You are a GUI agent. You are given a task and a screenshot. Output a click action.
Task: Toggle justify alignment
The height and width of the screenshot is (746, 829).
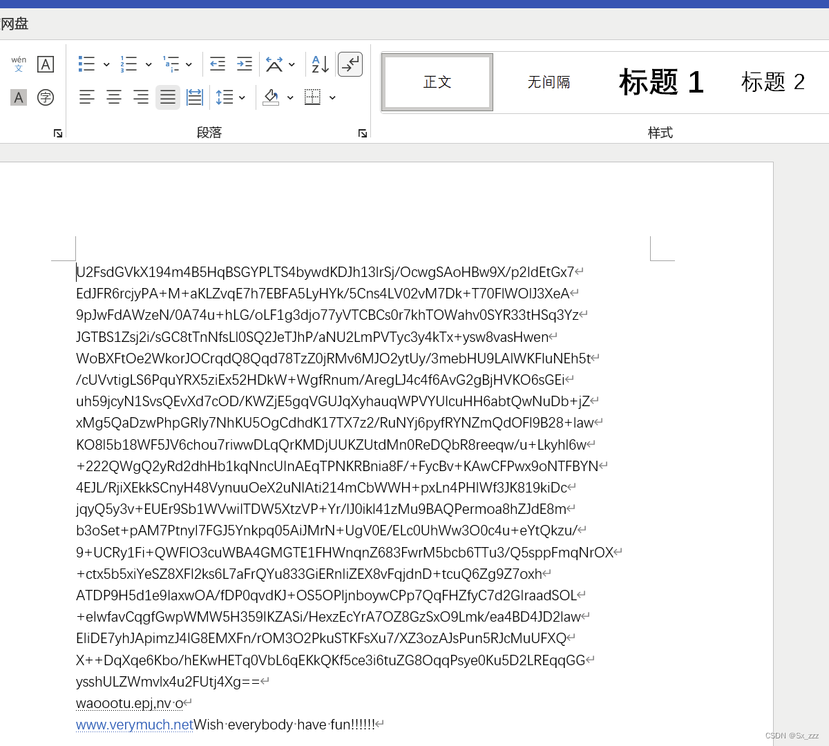(168, 97)
